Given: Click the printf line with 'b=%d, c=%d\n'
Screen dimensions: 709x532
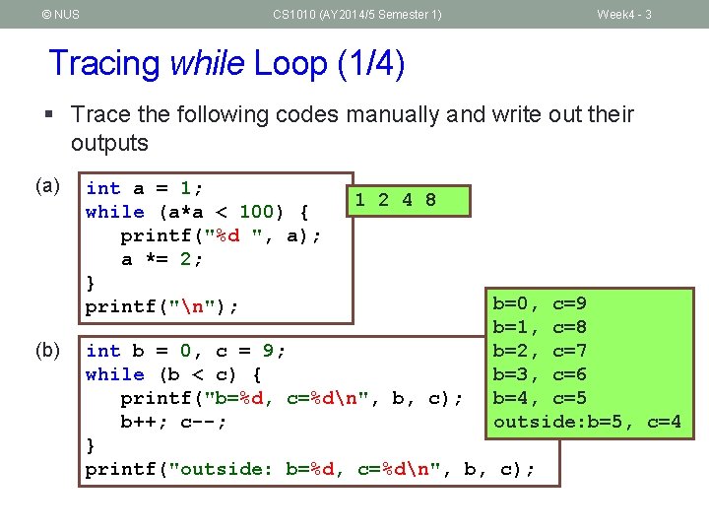Looking at the screenshot, I should pyautogui.click(x=291, y=399).
